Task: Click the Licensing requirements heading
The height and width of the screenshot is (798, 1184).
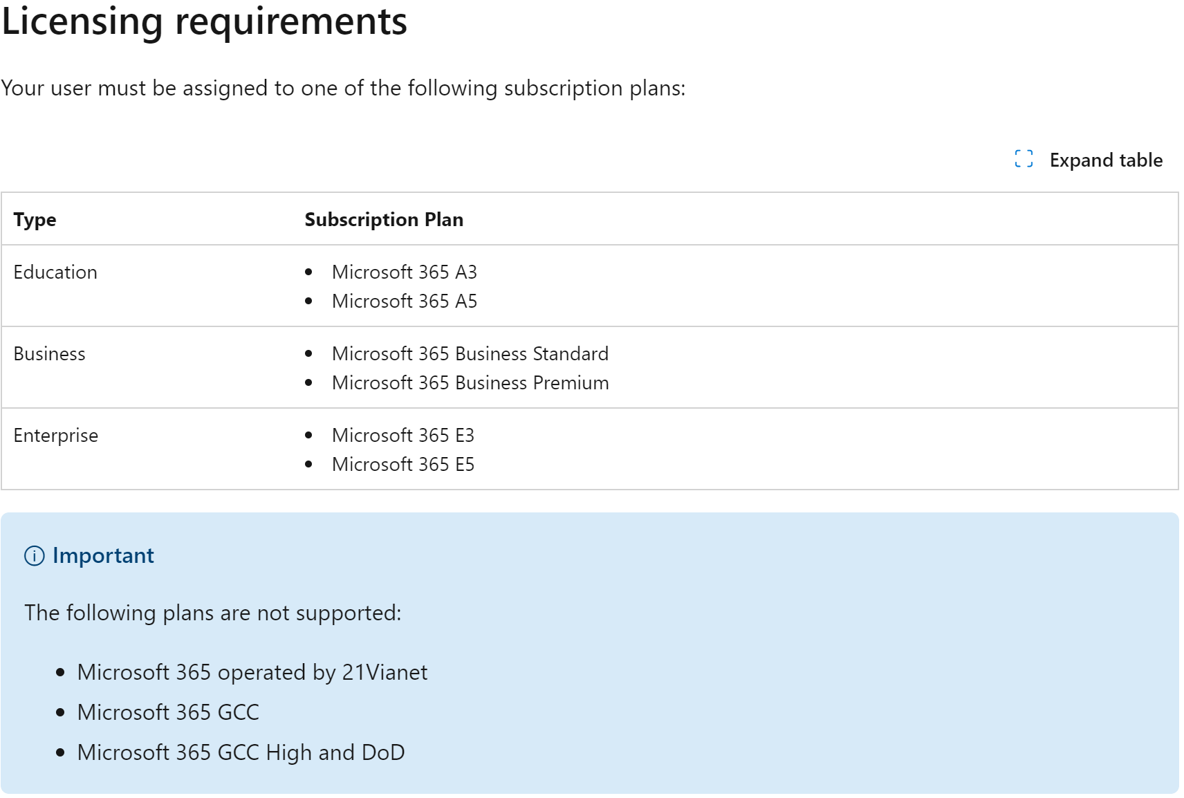Action: (x=205, y=21)
